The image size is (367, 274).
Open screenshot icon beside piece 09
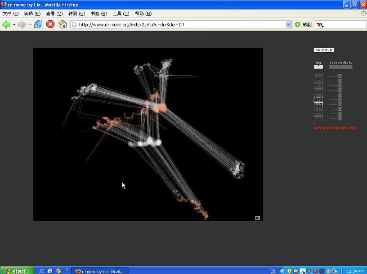point(340,81)
